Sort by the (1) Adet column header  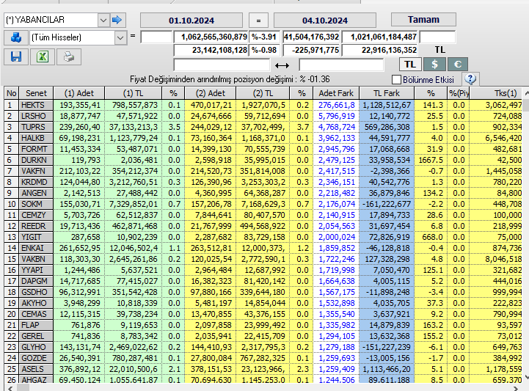[79, 93]
